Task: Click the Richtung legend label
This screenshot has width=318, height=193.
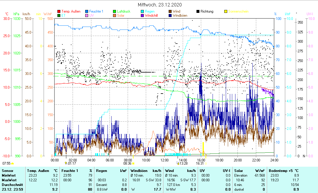Action: click(207, 12)
